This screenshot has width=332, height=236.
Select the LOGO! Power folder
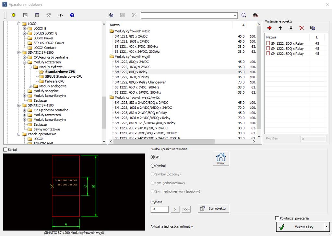pos(43,38)
